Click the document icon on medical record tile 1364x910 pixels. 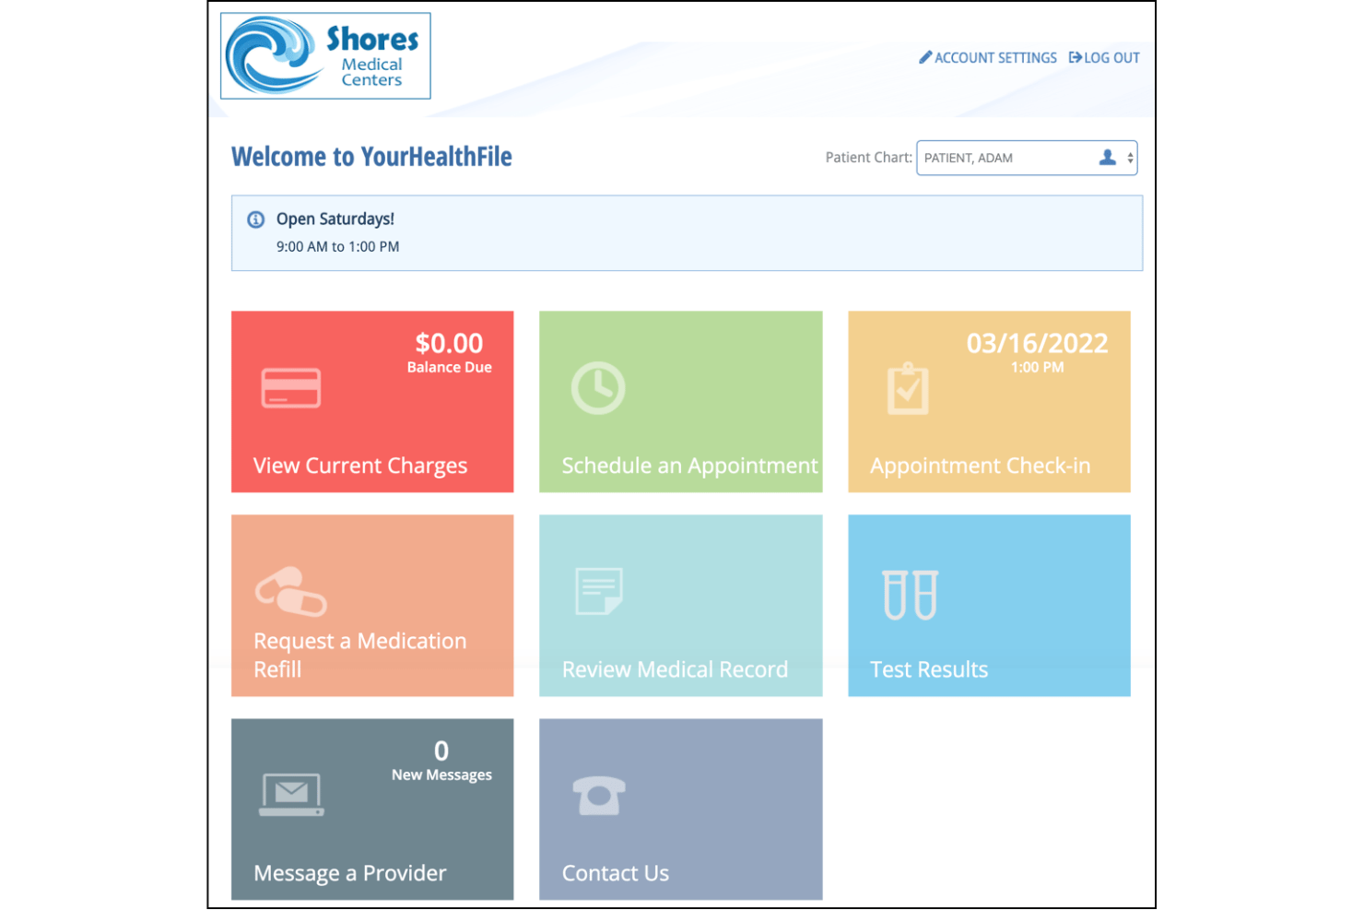pos(599,591)
